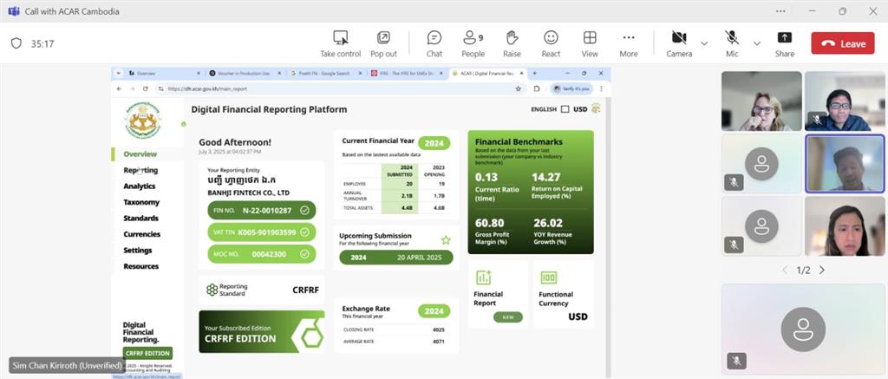Reload the shared browser page

146,89
